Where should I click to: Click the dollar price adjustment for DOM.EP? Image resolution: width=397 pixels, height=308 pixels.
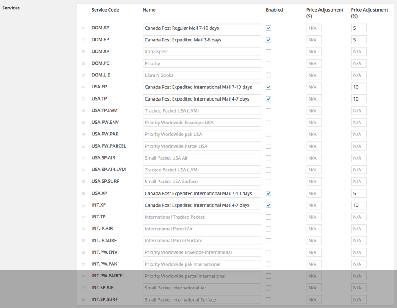[x=314, y=40]
